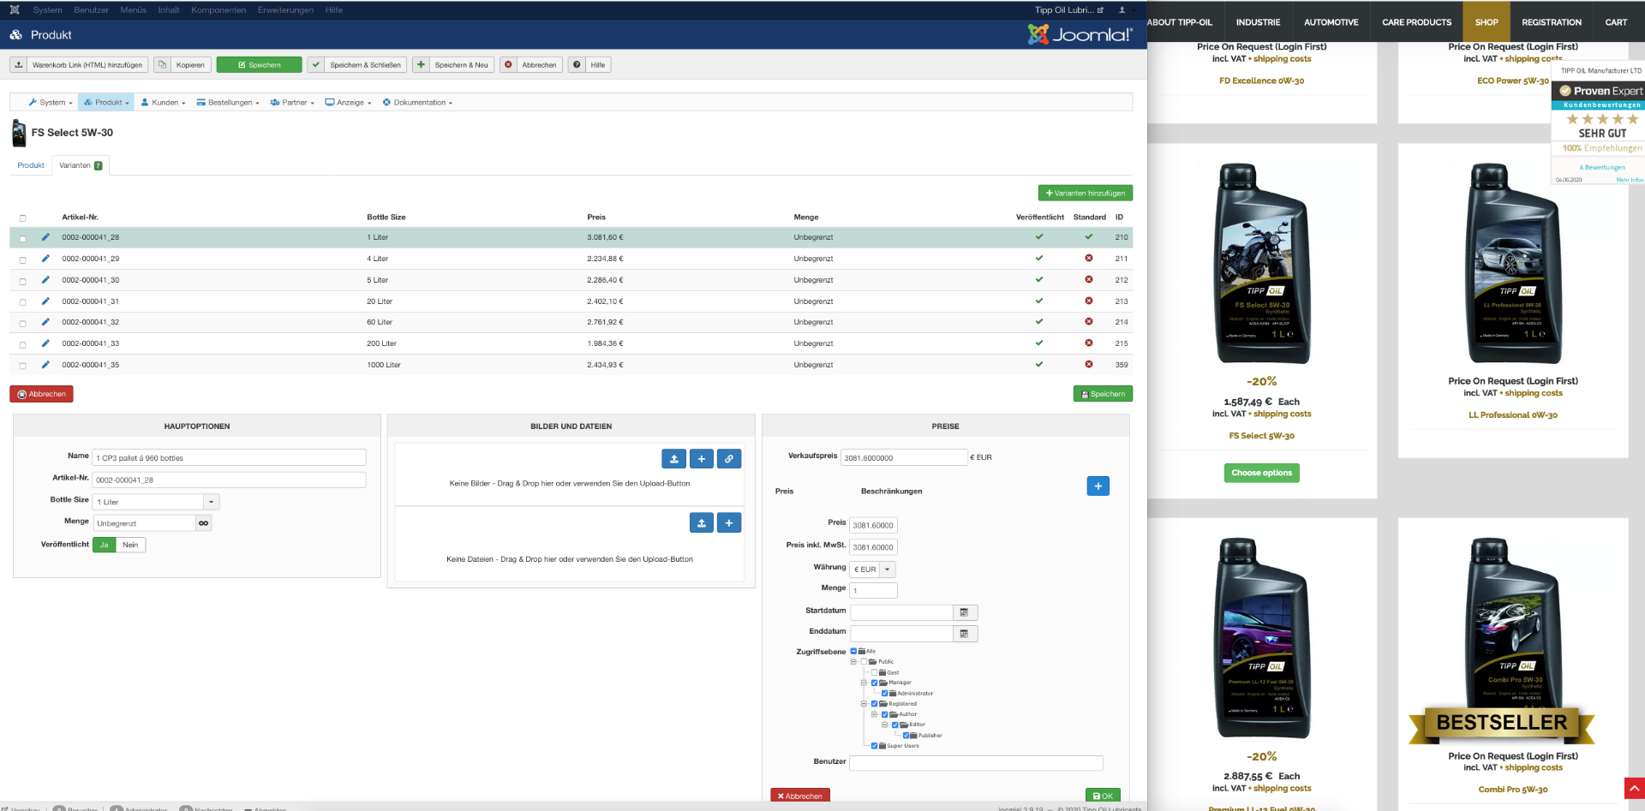Click the edit pencil for article 0002-000041_29
Screen dimensions: 1645x811
coord(45,258)
